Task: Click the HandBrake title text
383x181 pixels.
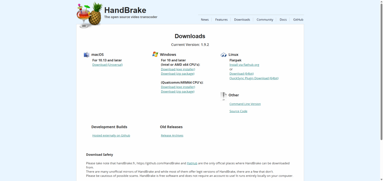Action: pos(125,10)
